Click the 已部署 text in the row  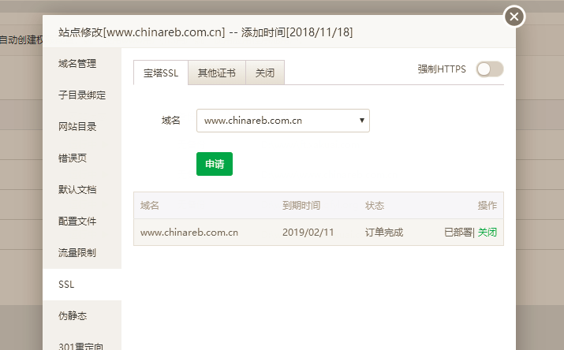[x=458, y=232]
